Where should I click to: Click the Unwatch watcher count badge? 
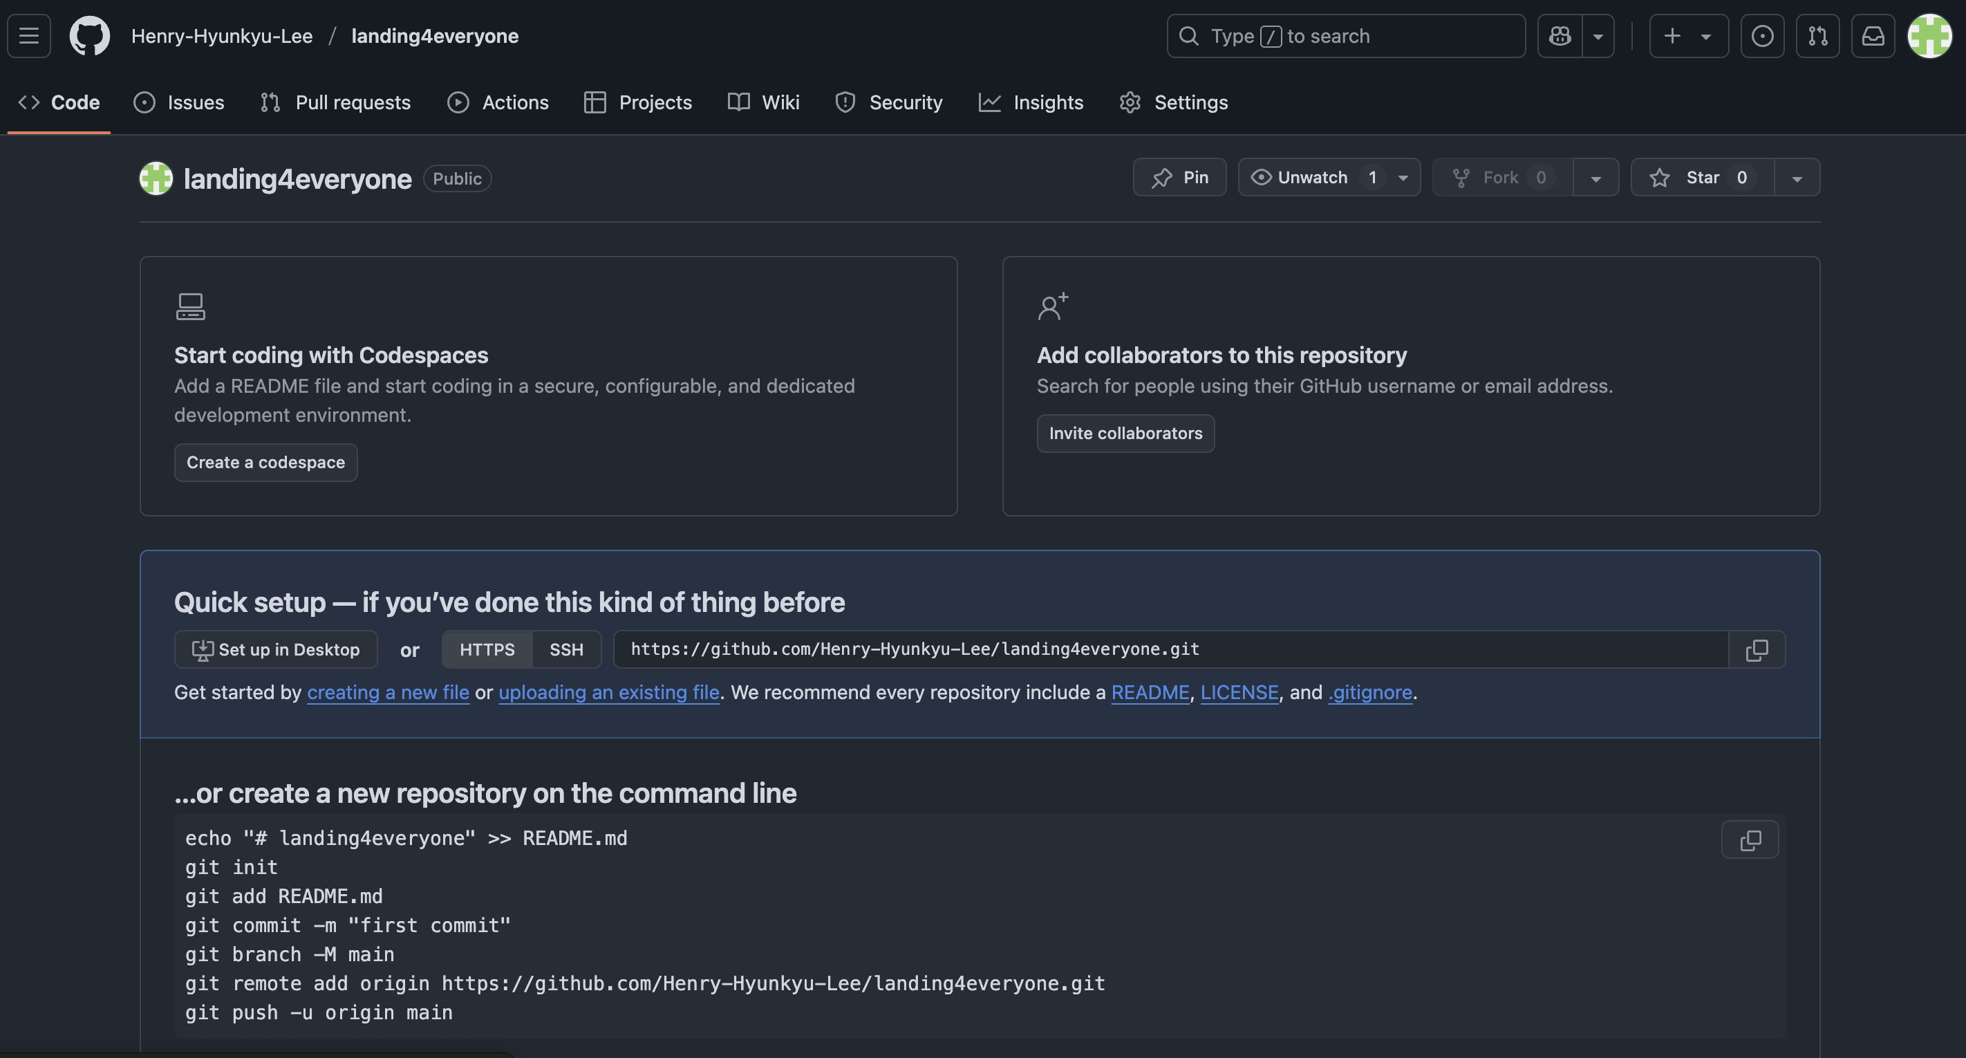click(x=1372, y=177)
